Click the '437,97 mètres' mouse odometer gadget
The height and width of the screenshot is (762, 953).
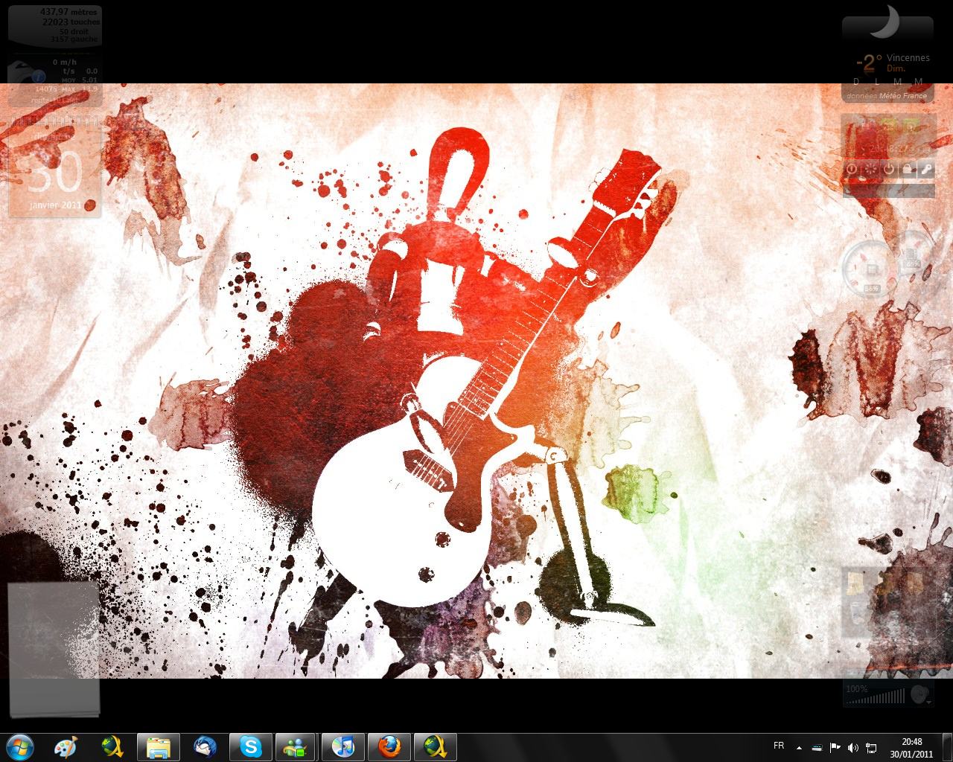[68, 12]
